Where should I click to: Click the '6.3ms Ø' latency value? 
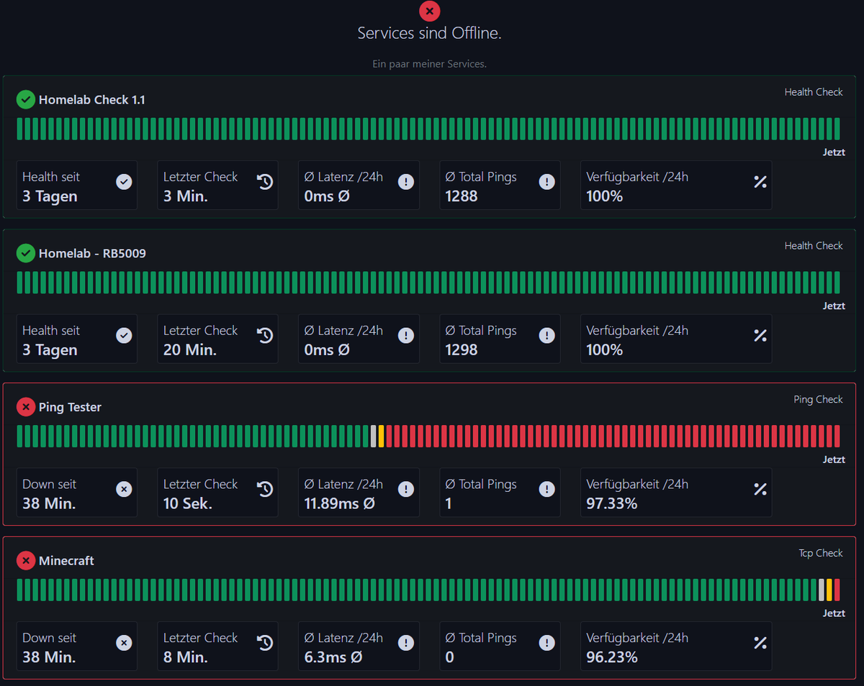[333, 658]
